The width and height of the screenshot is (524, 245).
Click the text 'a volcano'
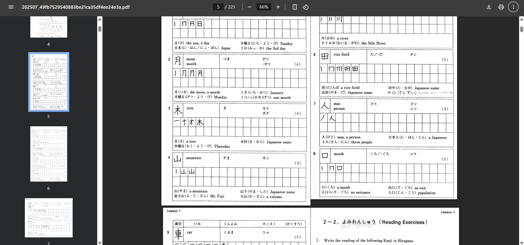pyautogui.click(x=274, y=197)
